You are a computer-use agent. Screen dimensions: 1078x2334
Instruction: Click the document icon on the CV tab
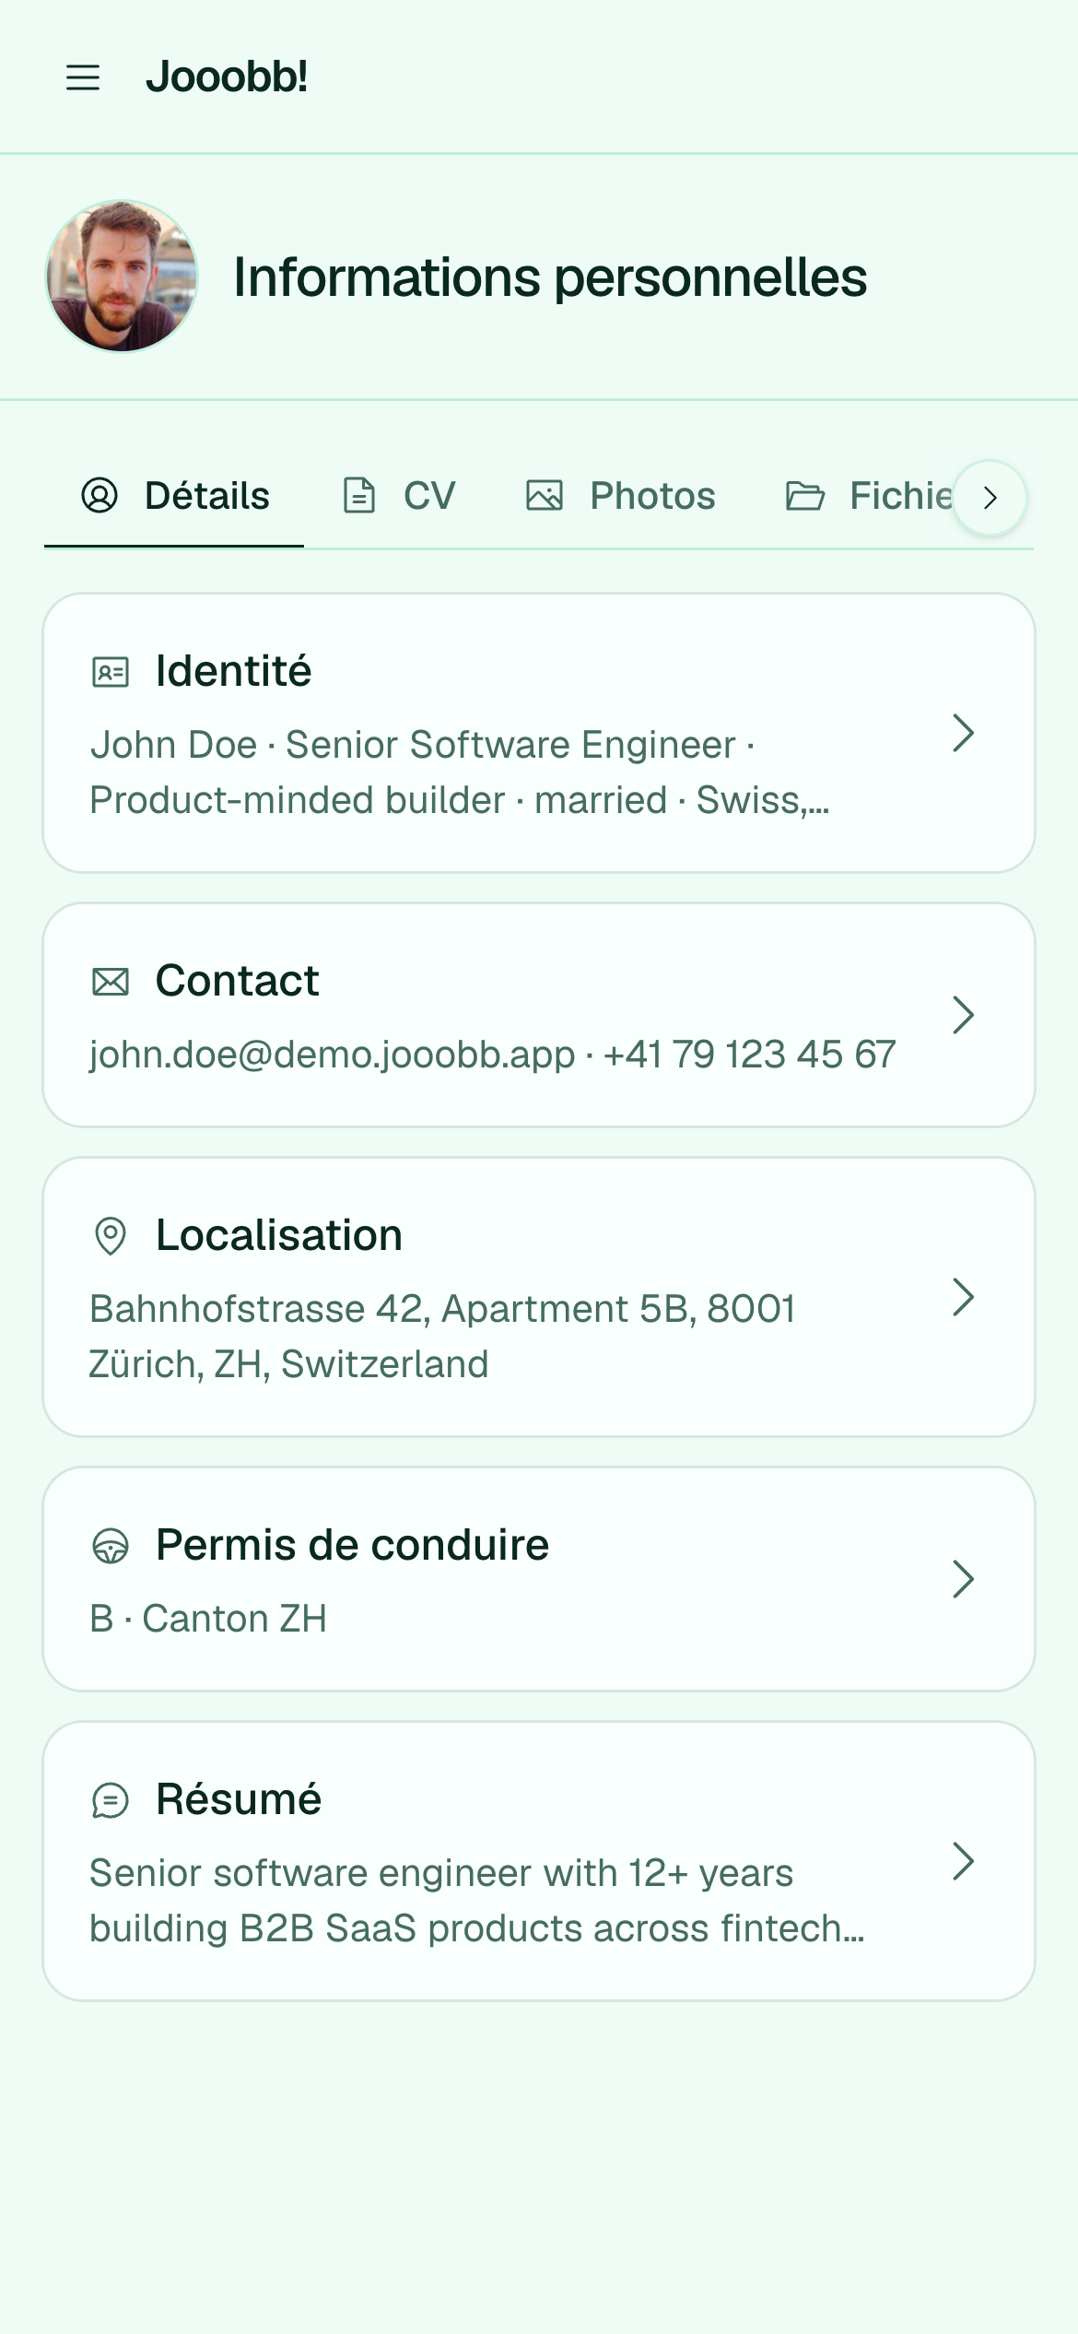pyautogui.click(x=359, y=496)
